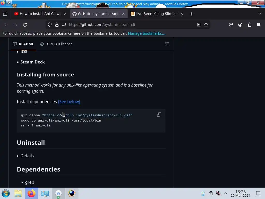The image size is (265, 199).
Task: Expand the Steam Deck section
Action: [x=31, y=62]
